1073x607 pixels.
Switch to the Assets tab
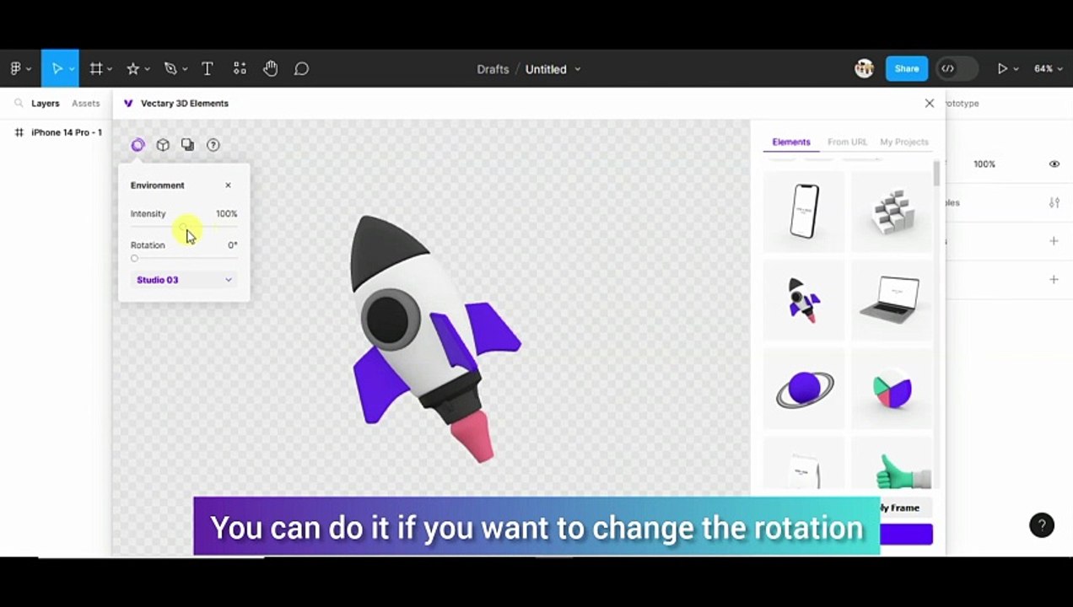[85, 104]
